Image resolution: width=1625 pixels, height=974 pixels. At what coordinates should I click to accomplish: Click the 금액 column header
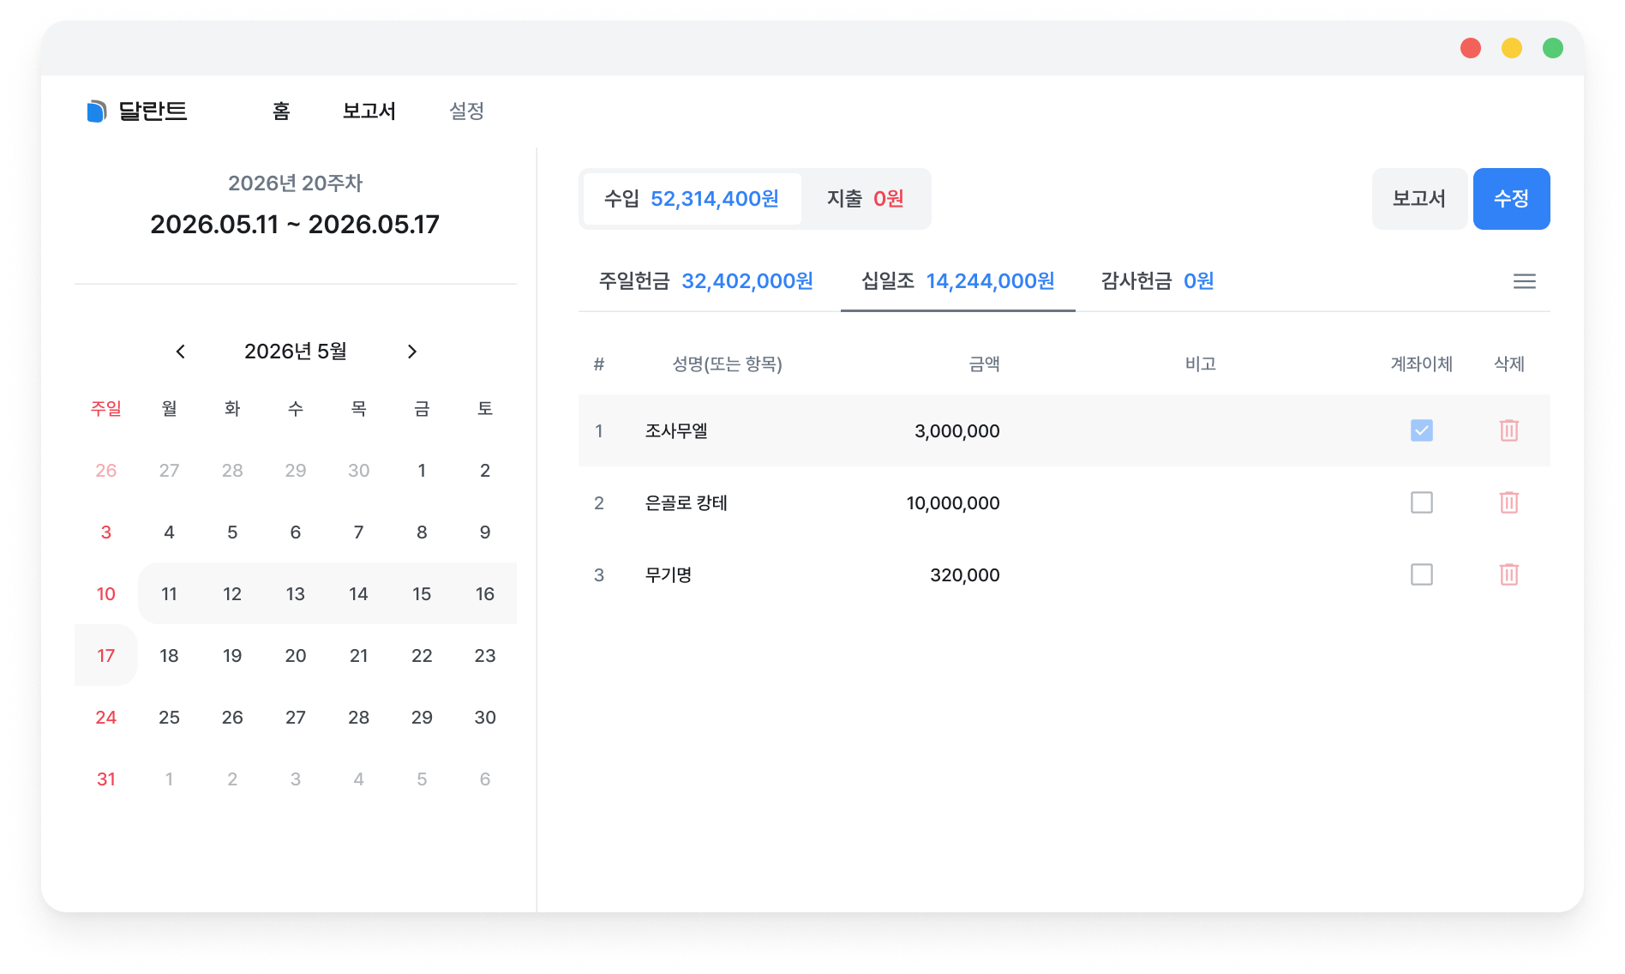coord(984,364)
